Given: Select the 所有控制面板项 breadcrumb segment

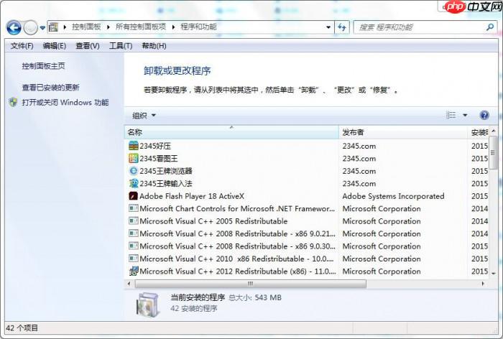Looking at the screenshot, I should click(141, 27).
